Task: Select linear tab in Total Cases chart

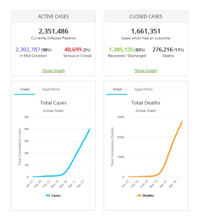Action: click(25, 89)
